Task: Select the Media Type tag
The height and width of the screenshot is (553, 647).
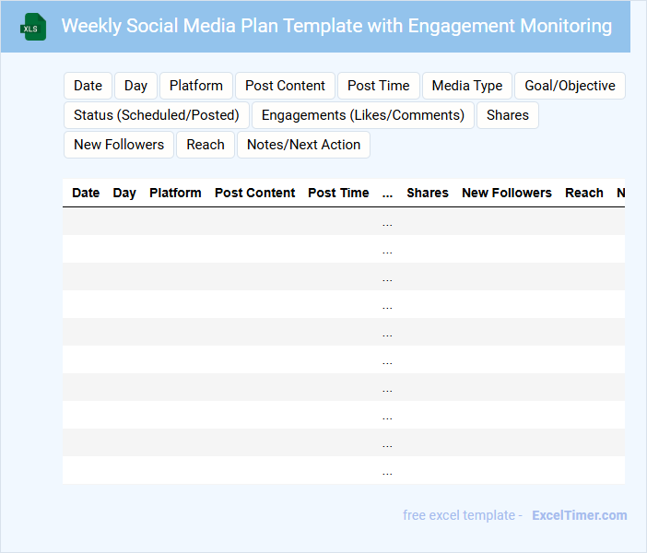Action: [467, 86]
